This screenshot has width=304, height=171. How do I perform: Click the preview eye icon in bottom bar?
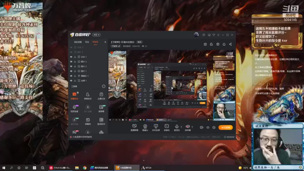(208, 127)
